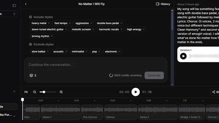Play the main song
Viewport: 219px width, 123px height.
tap(136, 92)
